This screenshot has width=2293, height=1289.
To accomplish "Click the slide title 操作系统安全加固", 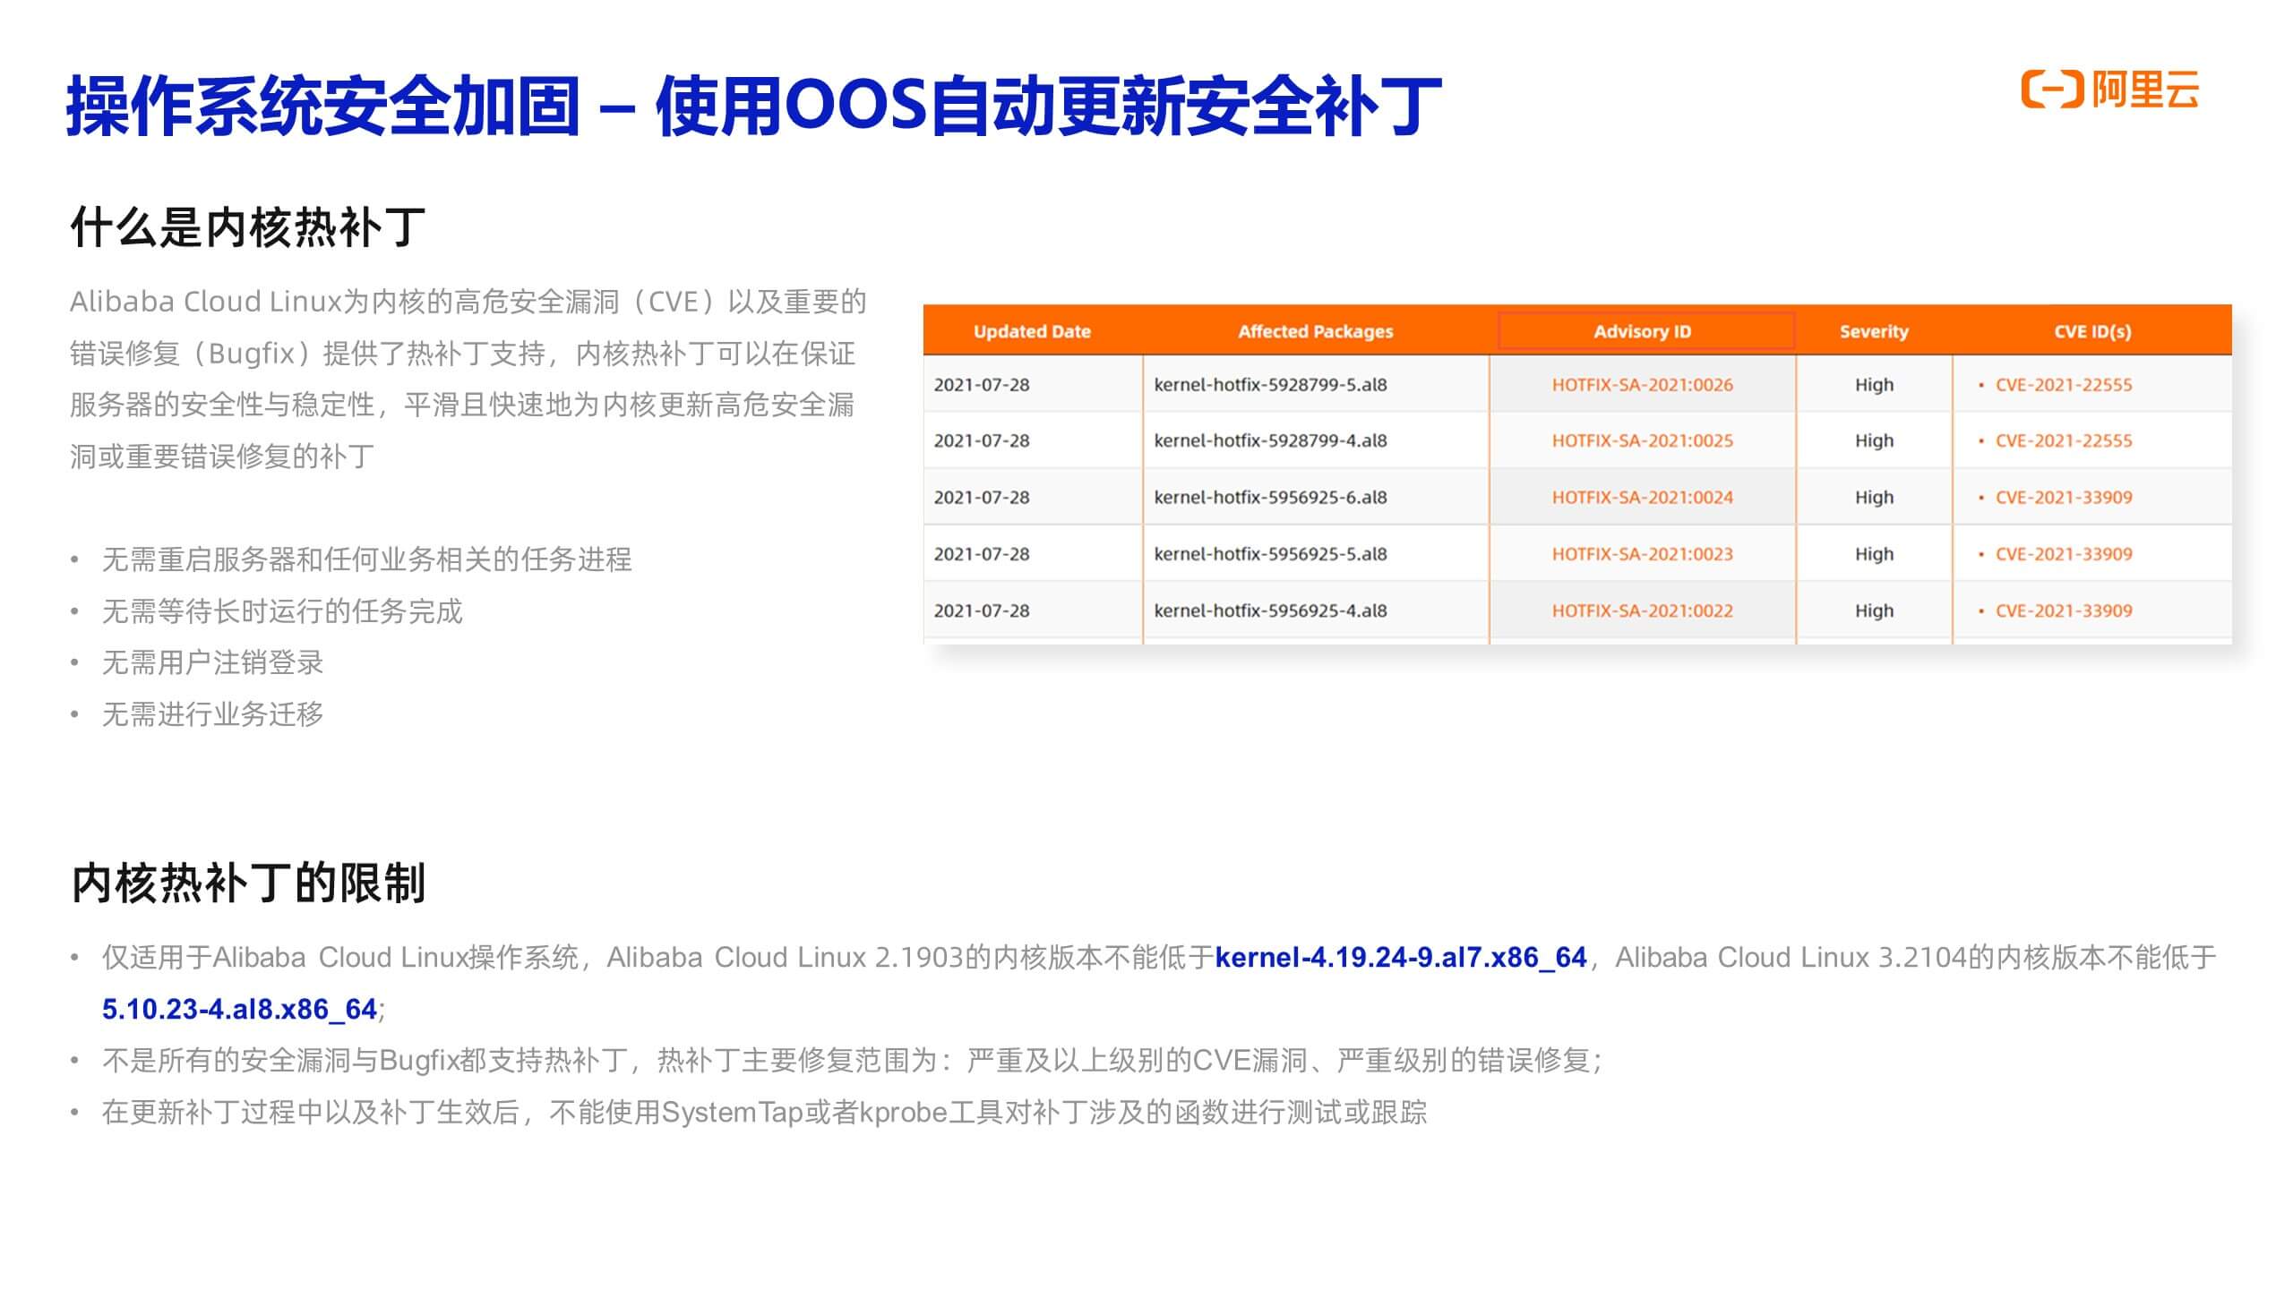I will 323,107.
